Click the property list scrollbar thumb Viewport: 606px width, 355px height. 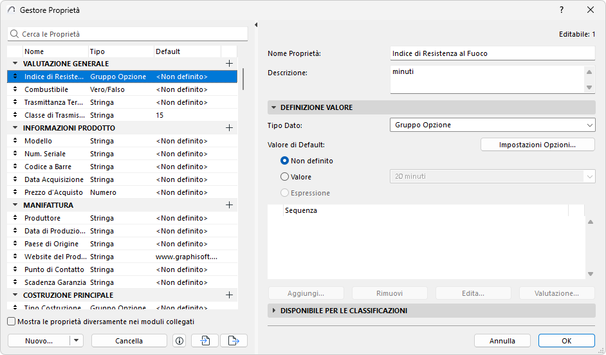click(243, 79)
